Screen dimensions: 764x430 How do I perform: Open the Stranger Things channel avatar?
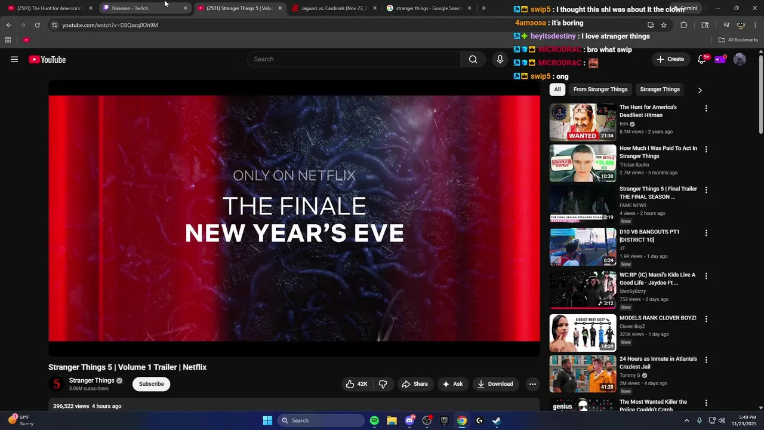pos(57,384)
